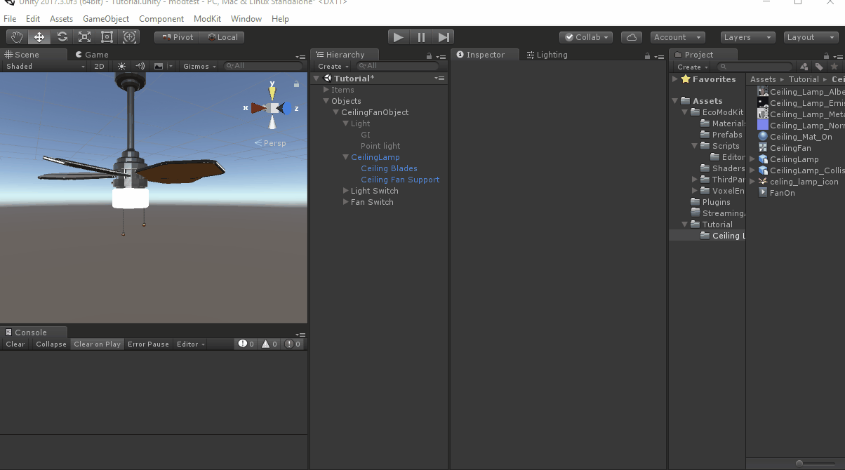Image resolution: width=845 pixels, height=470 pixels.
Task: Toggle scene audio speaker icon
Action: [x=140, y=66]
